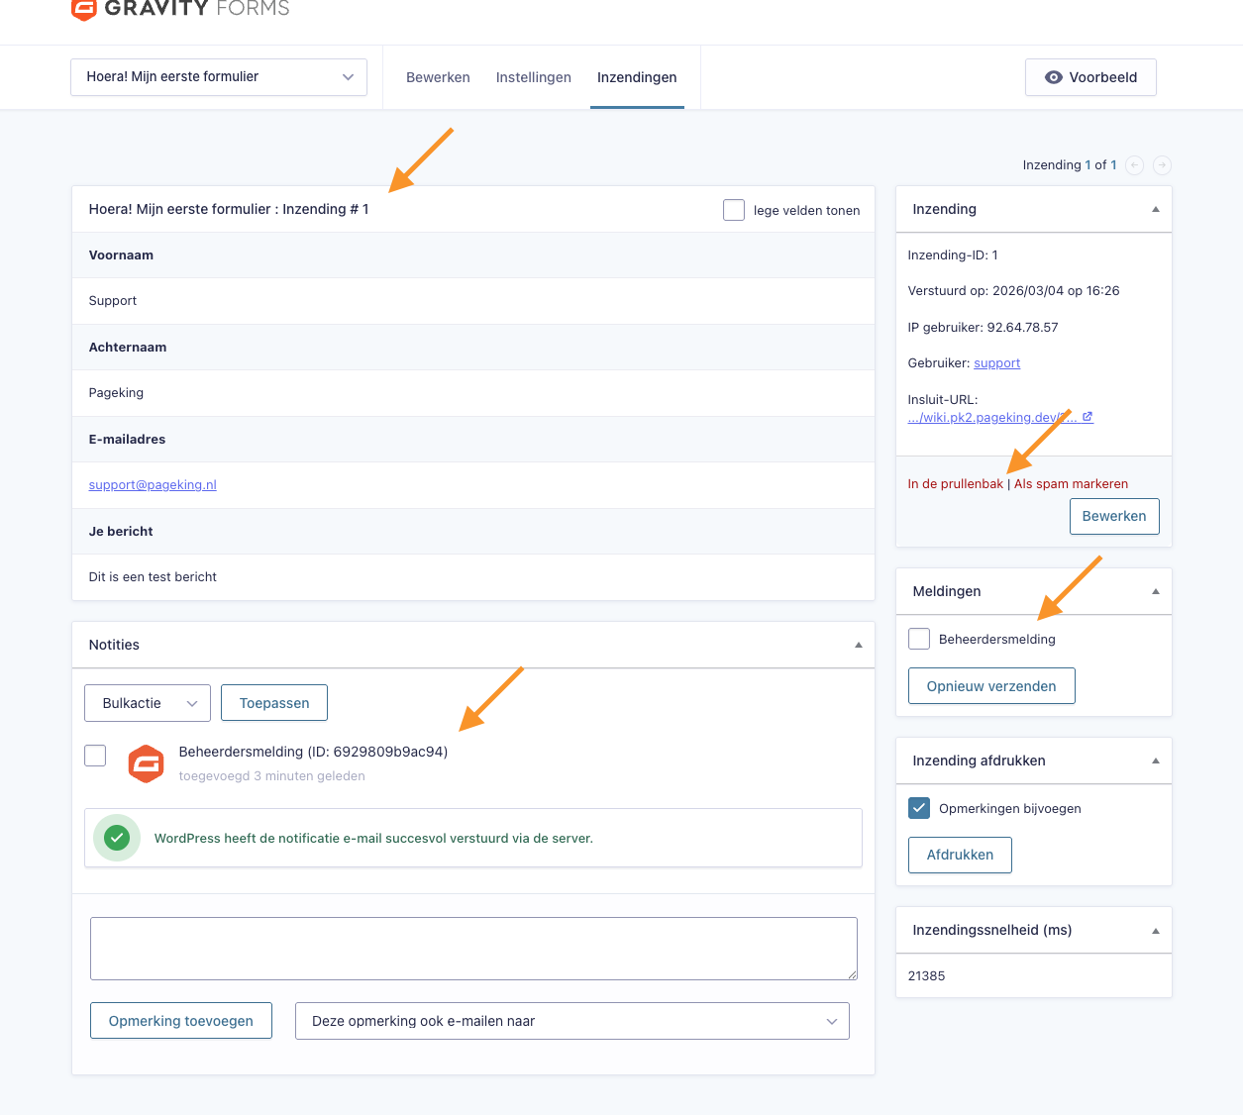Click the eye icon on Voorbeeld

[x=1054, y=77]
